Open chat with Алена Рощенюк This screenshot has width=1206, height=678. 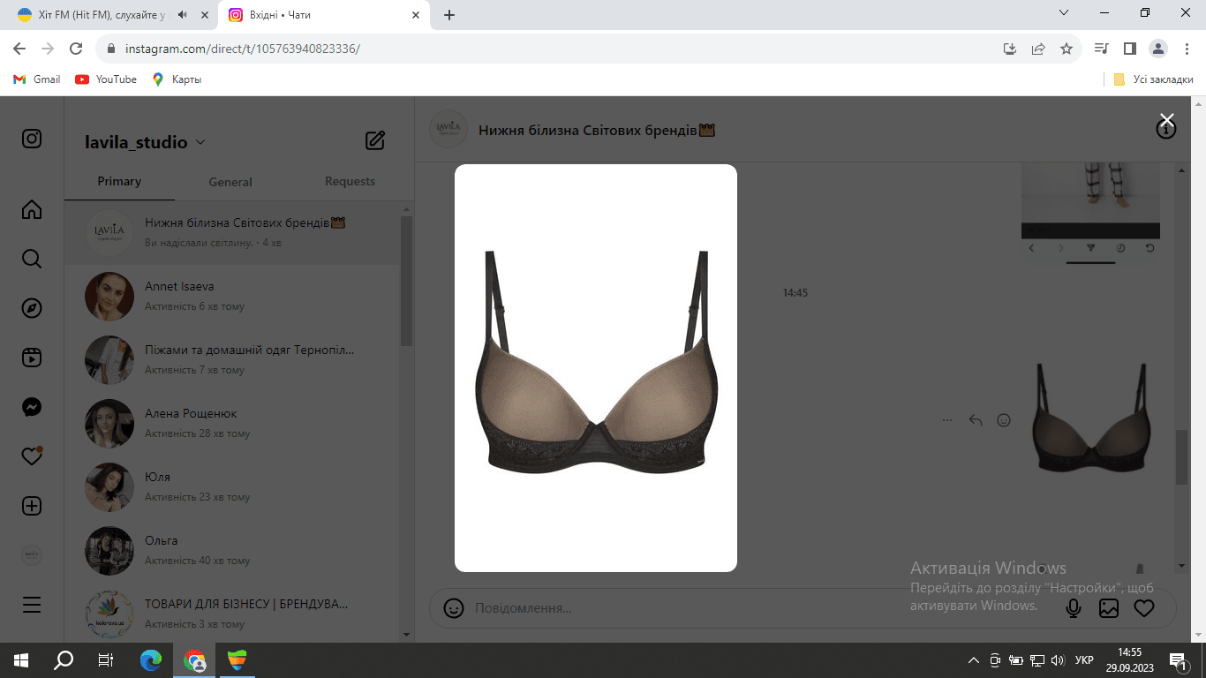pos(232,424)
